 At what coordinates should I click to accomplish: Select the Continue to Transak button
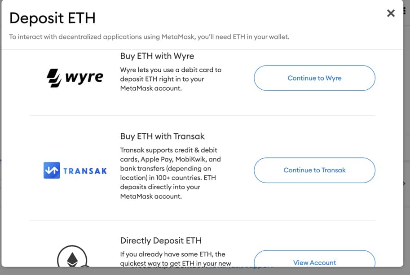314,170
